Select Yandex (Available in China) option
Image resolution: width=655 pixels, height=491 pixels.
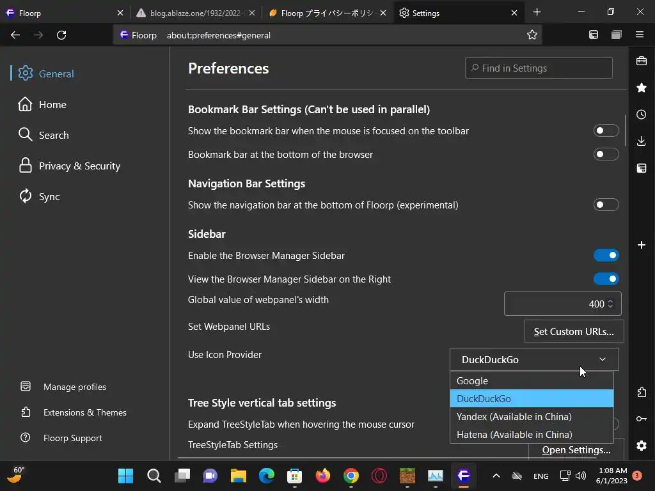pyautogui.click(x=532, y=417)
